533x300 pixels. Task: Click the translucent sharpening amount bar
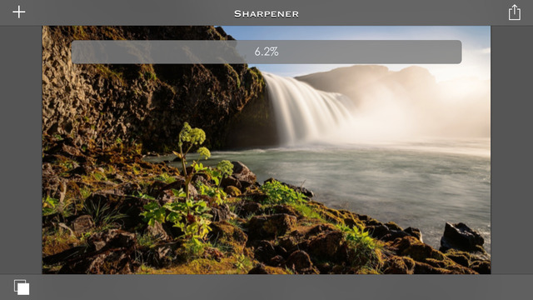tap(266, 52)
